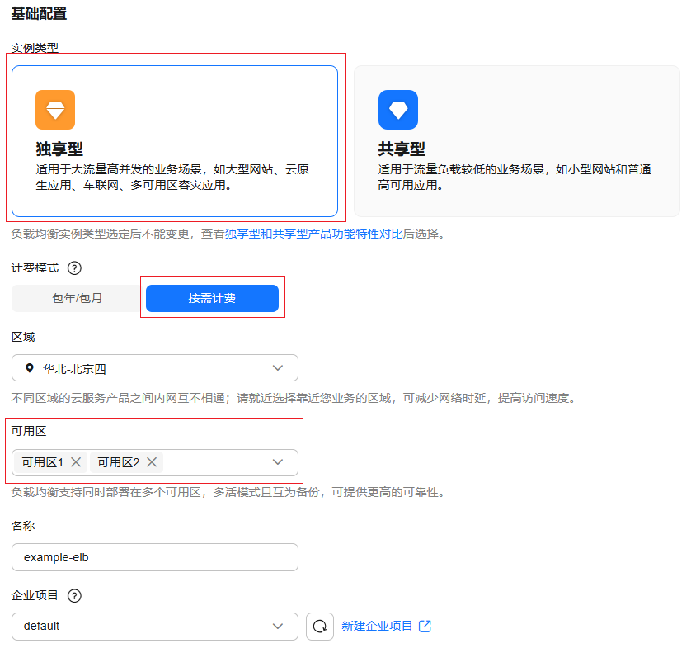Viewport: 691px width, 648px height.
Task: Open 独享型和共享型产品功能特性对比 link
Action: click(x=314, y=234)
